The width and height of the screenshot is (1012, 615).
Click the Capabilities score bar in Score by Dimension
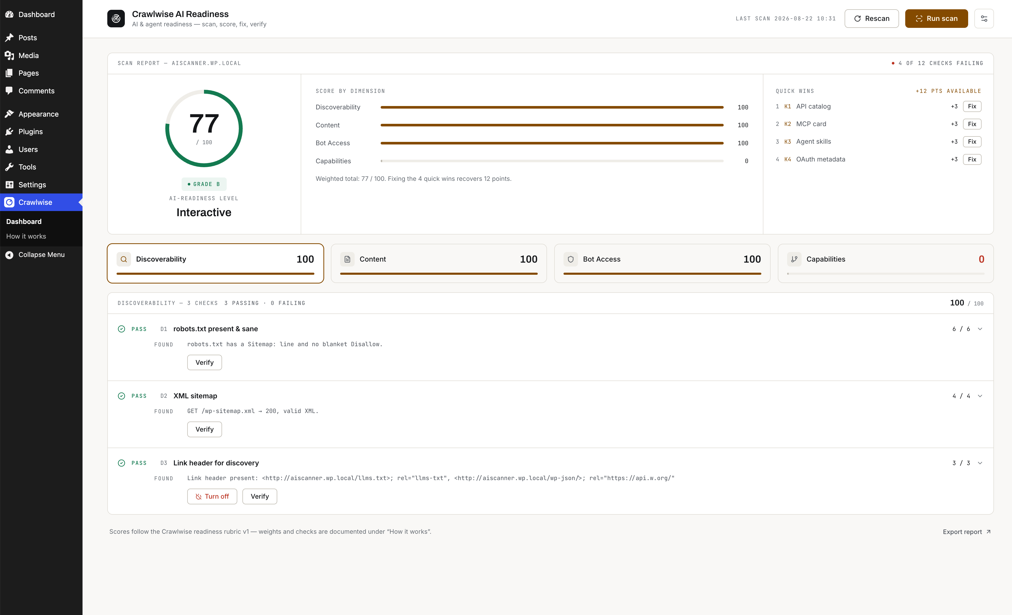coord(552,161)
